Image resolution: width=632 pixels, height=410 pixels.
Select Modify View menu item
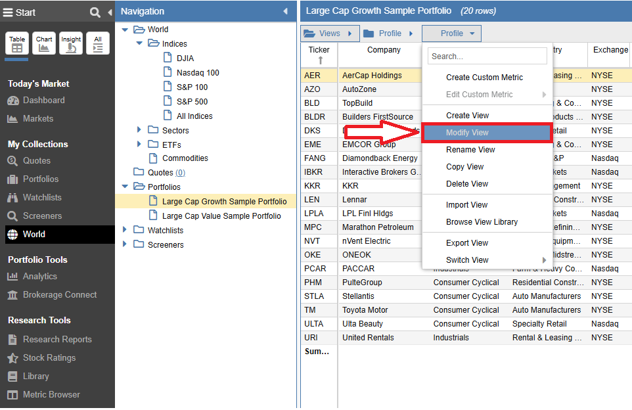pos(487,133)
